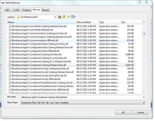Click icon of CommPrefs.Catalog.WebApiClient.dll file
Screen dimensions: 155x121
tap(10, 26)
